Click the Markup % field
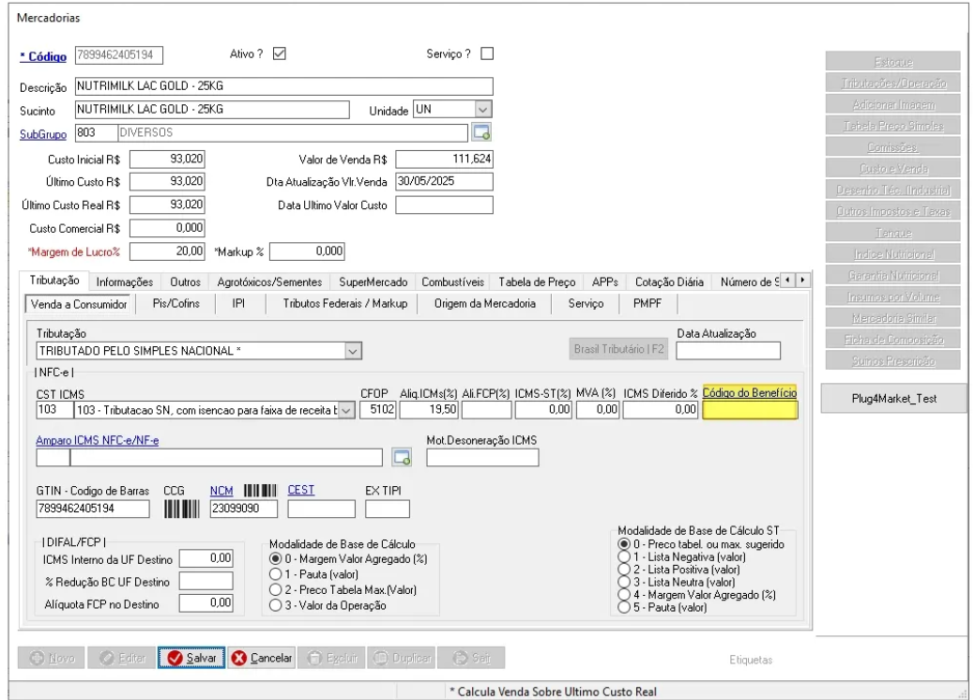 [307, 251]
